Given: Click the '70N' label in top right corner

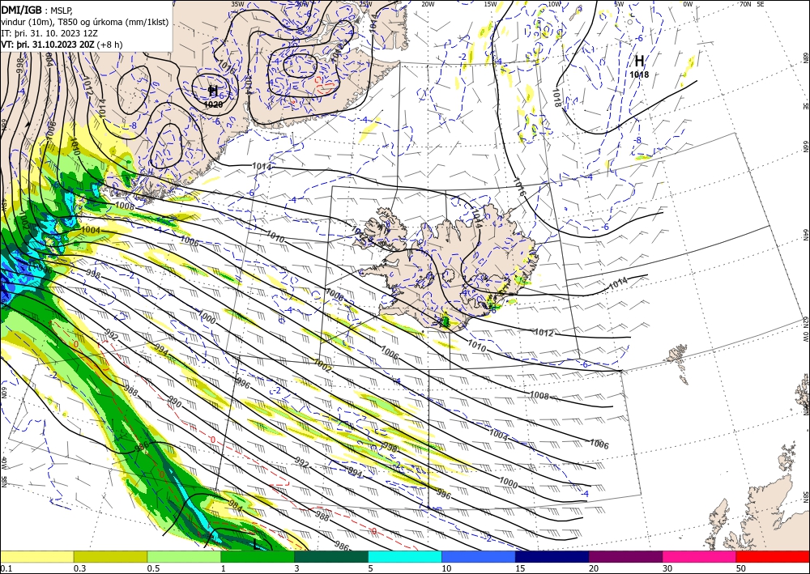Looking at the screenshot, I should tap(745, 4).
